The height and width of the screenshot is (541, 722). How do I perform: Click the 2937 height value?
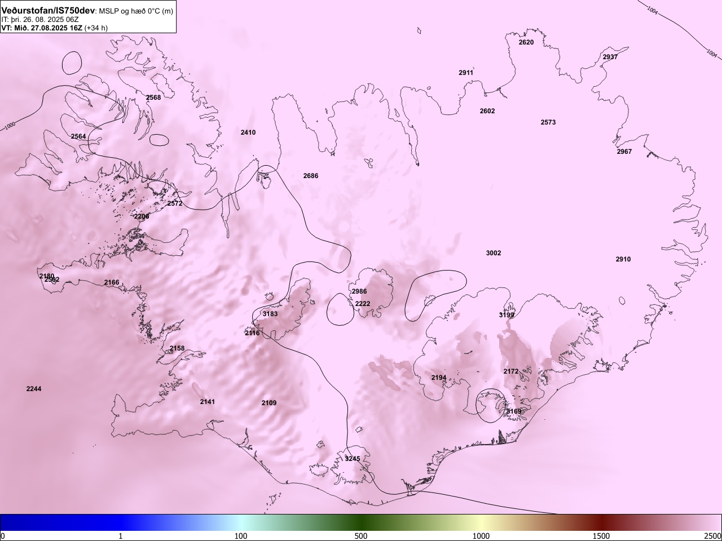click(x=610, y=57)
